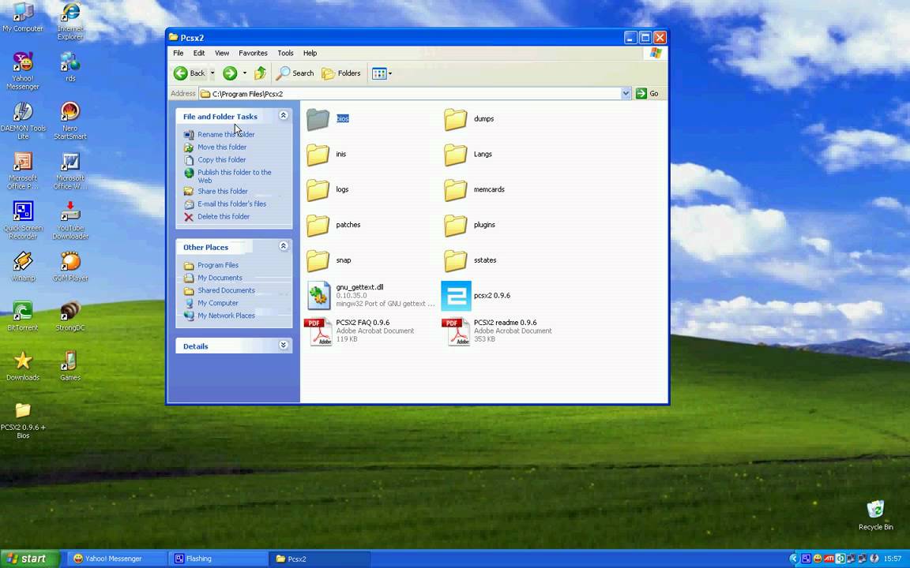This screenshot has height=568, width=910.
Task: Click the Back toolbar button
Action: 190,73
